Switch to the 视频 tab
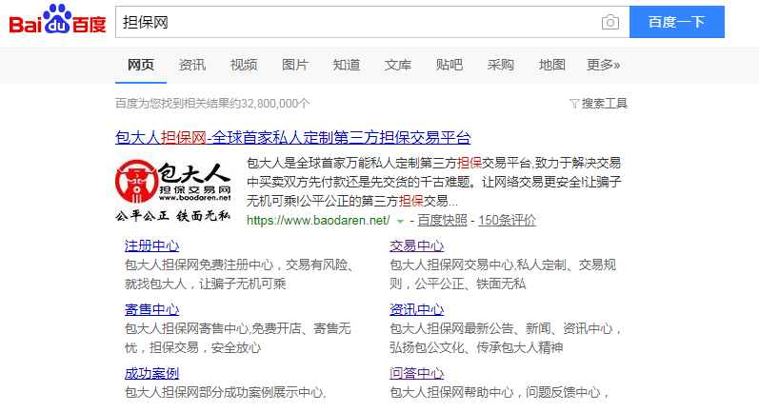Screen dimensions: 759x412 tap(244, 65)
